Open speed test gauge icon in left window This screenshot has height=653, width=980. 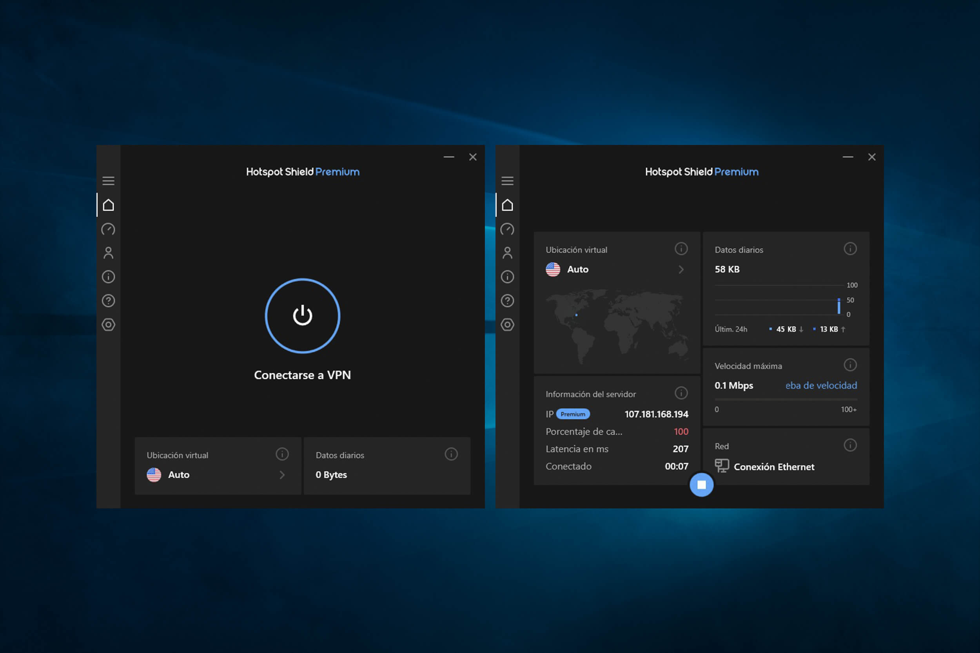tap(108, 229)
